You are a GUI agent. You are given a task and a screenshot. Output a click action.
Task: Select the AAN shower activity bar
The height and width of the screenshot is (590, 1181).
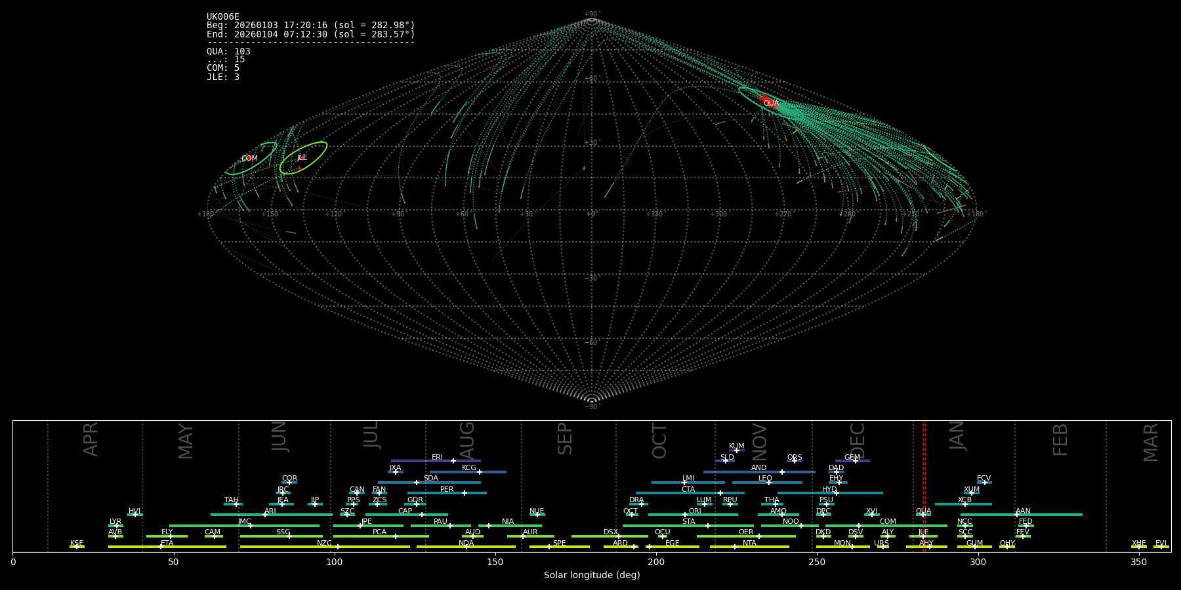(x=1050, y=515)
